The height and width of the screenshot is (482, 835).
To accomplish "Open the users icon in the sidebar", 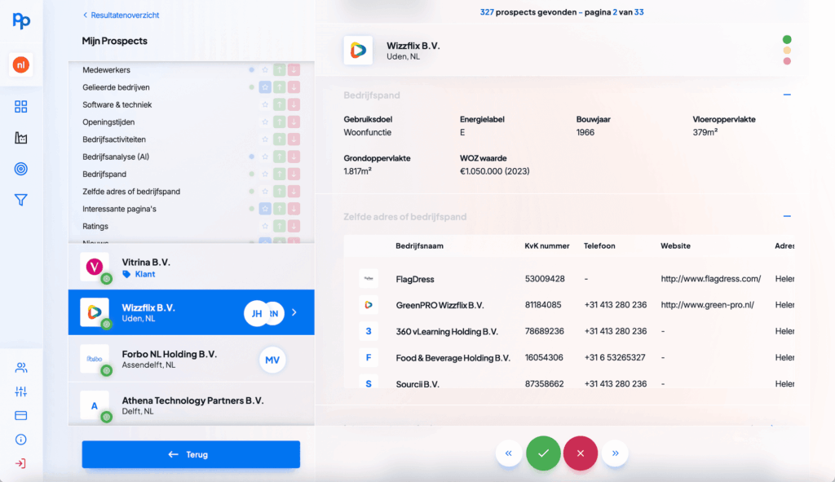I will pyautogui.click(x=21, y=368).
